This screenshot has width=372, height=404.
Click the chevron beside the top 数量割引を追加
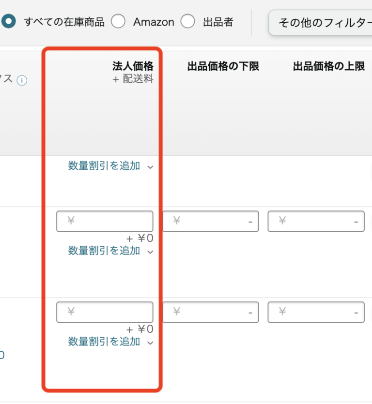(150, 166)
